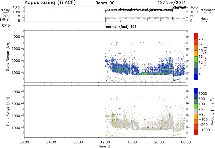Image resolution: width=215 pixels, height=148 pixels.
Task: Click the grey -25 to 25 velocity segment
Action: pos(196,112)
